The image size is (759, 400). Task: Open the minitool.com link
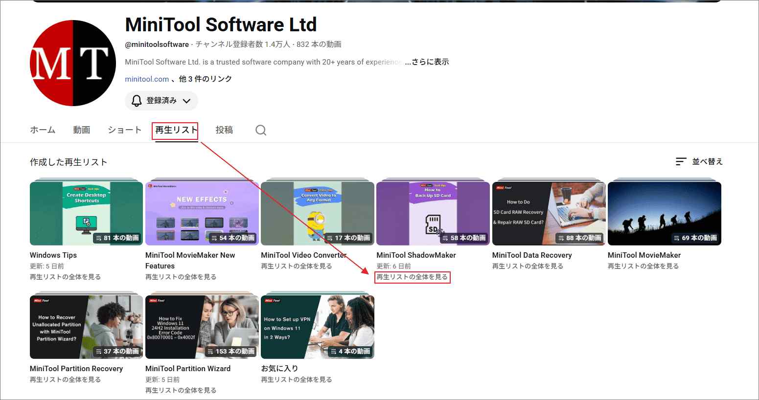tap(147, 78)
